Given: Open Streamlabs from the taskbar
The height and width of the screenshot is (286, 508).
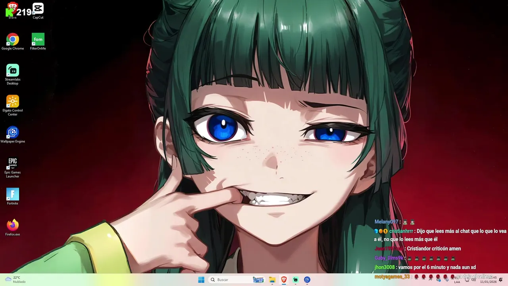Looking at the screenshot, I should (x=295, y=280).
